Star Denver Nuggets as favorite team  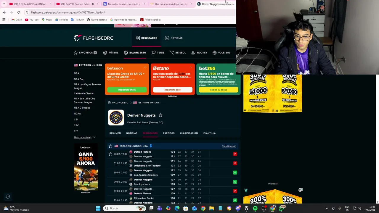[160, 115]
